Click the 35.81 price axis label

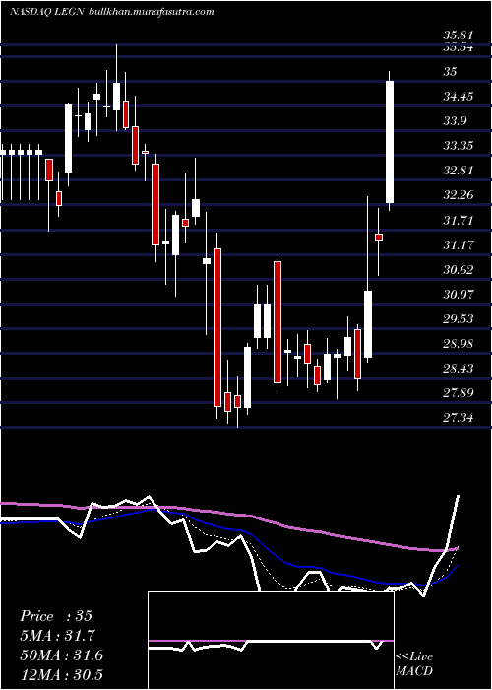pos(458,35)
